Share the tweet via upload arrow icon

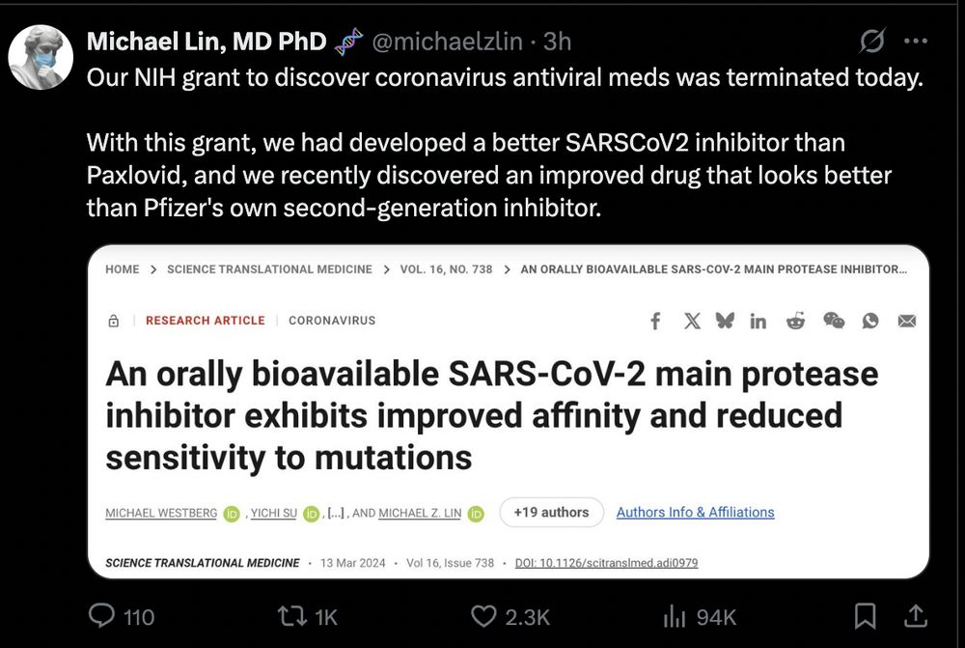tap(916, 616)
